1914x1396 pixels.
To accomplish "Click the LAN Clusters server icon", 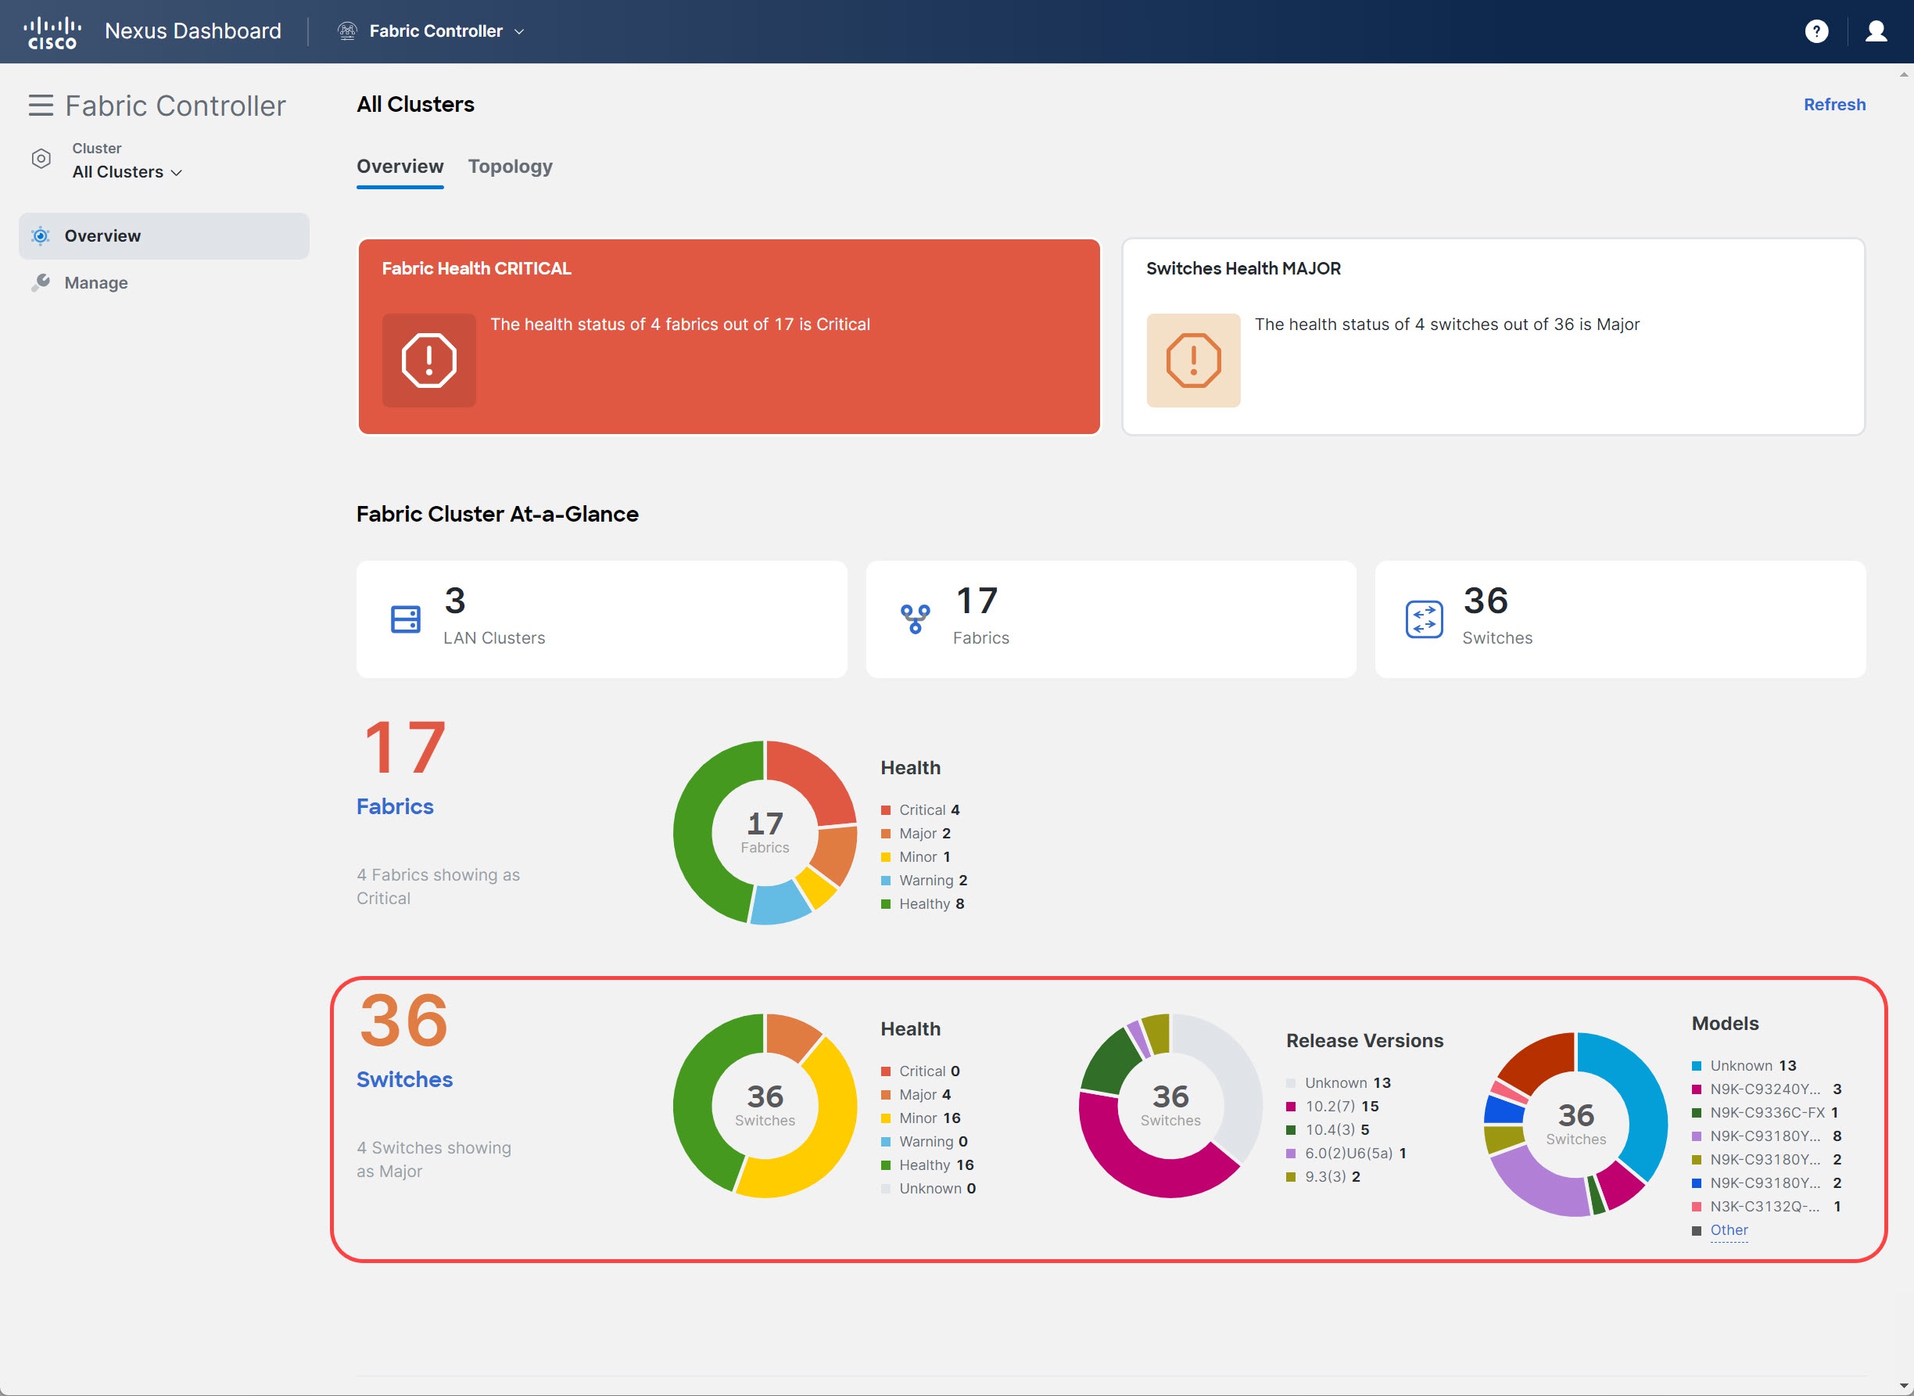I will point(406,619).
